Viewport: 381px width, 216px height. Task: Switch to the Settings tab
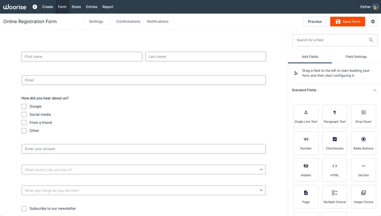(96, 21)
